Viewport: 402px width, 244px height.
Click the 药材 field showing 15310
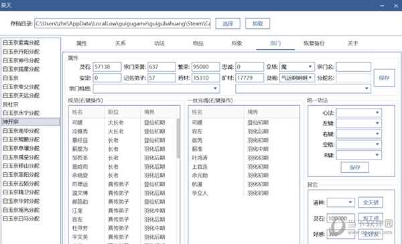click(206, 78)
